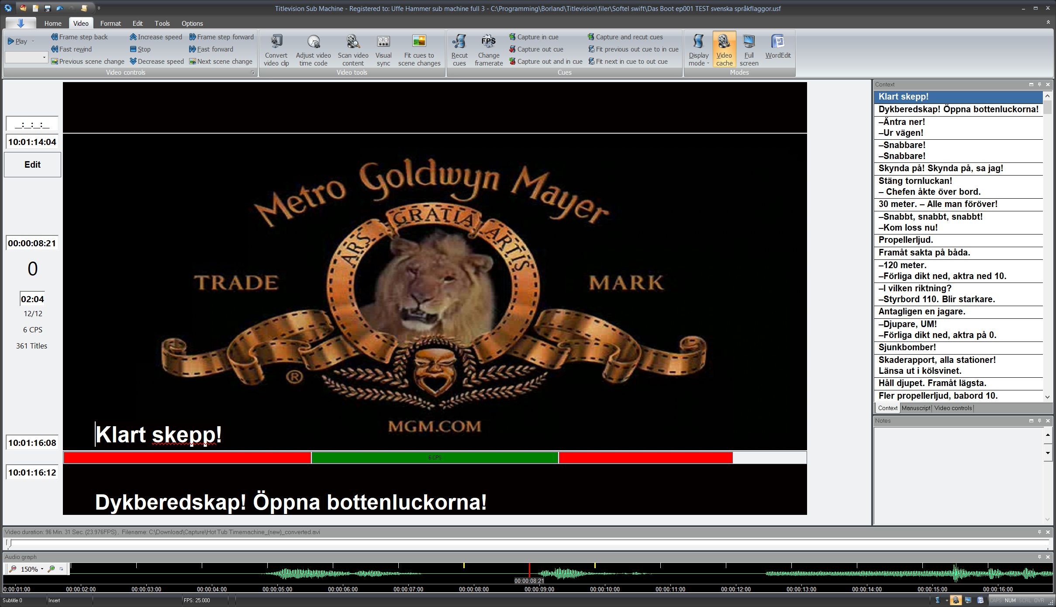Click Capture out and in cue
This screenshot has height=607, width=1056.
(x=545, y=61)
